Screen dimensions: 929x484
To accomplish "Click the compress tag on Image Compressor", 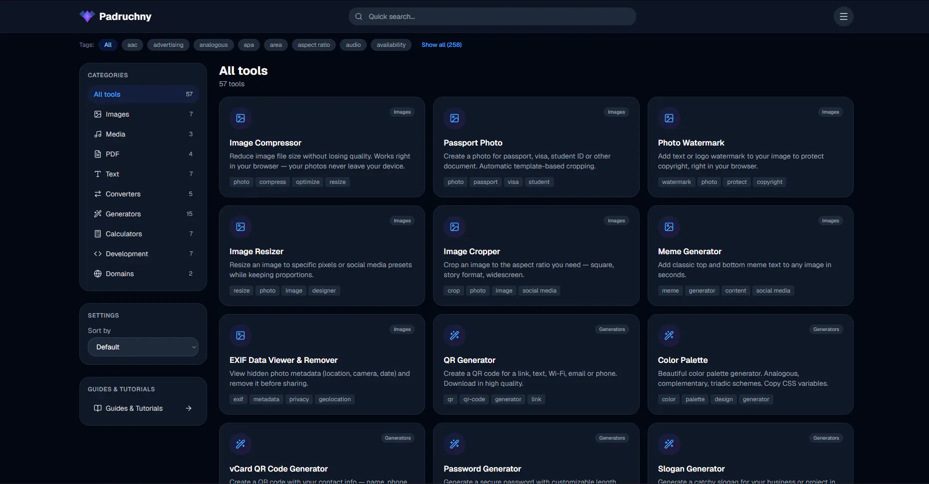I will pos(272,182).
